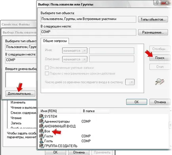Image resolution: width=172 pixels, height=155 pixels.
Task: Confirm with OK in the front dialog
Action: click(137, 102)
